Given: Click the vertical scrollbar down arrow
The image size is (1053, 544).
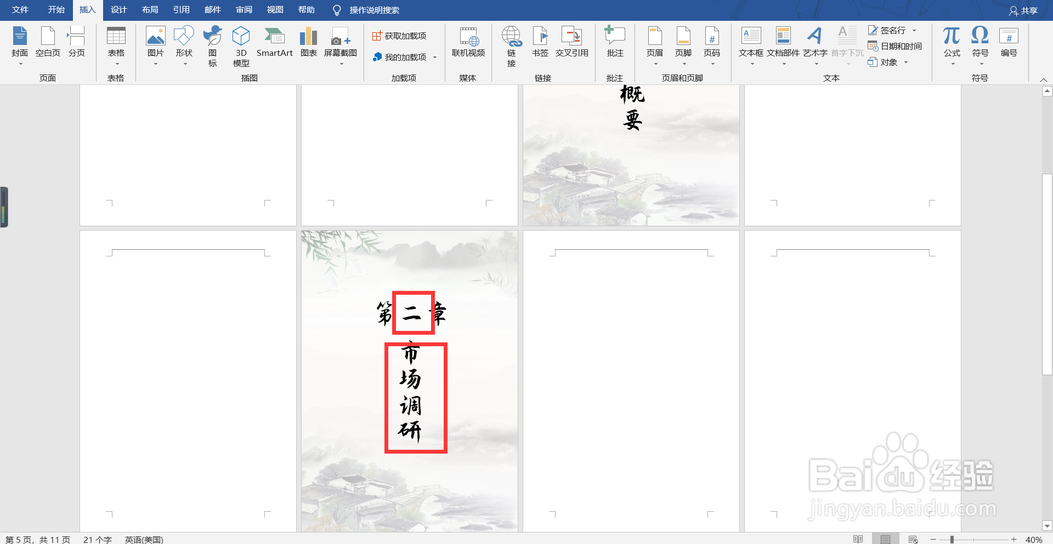Looking at the screenshot, I should pyautogui.click(x=1047, y=526).
